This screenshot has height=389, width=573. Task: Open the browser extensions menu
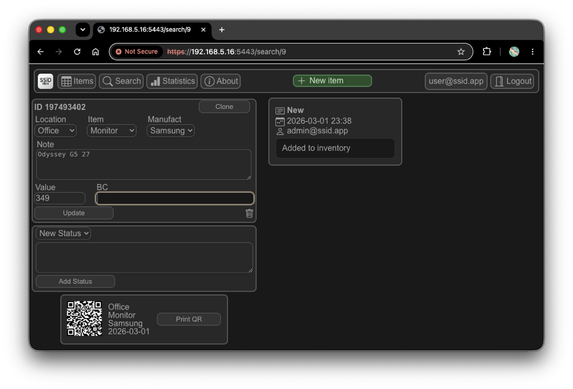pyautogui.click(x=486, y=52)
